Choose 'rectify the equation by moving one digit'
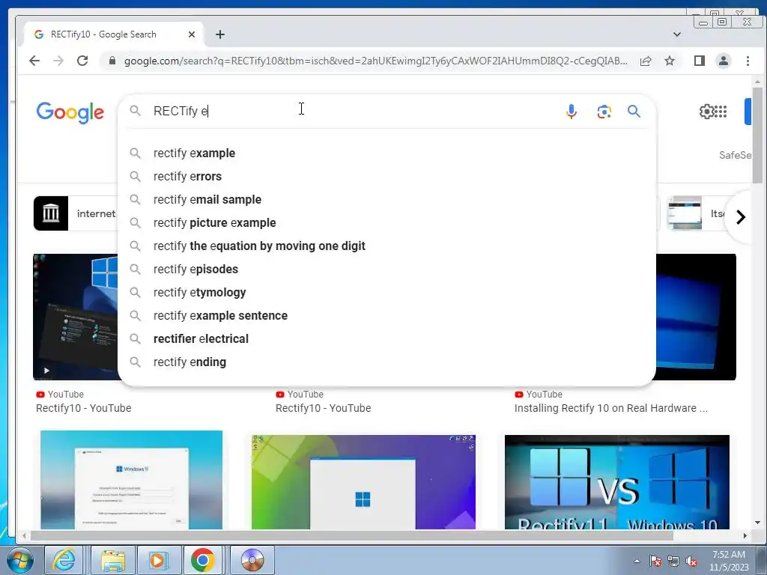 click(x=386, y=246)
